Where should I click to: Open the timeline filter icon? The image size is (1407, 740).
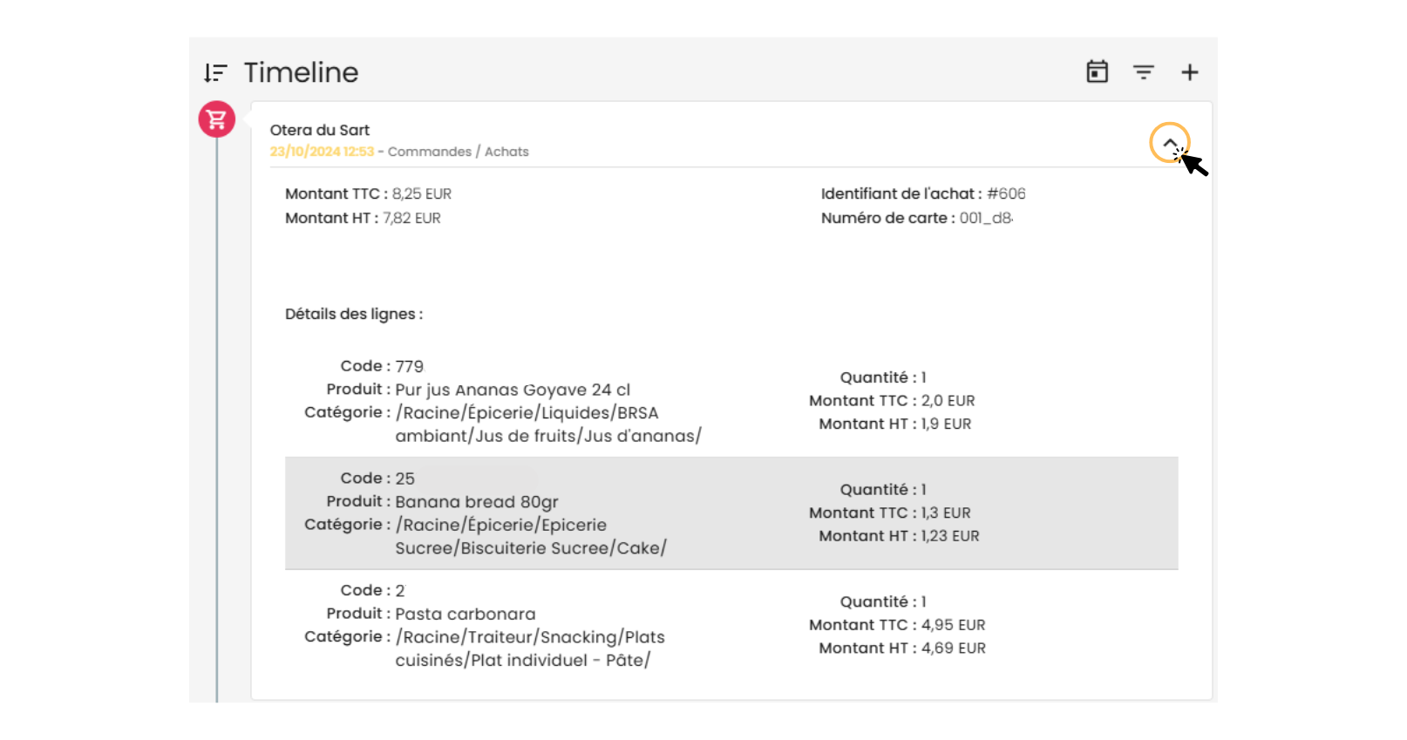click(x=1143, y=72)
